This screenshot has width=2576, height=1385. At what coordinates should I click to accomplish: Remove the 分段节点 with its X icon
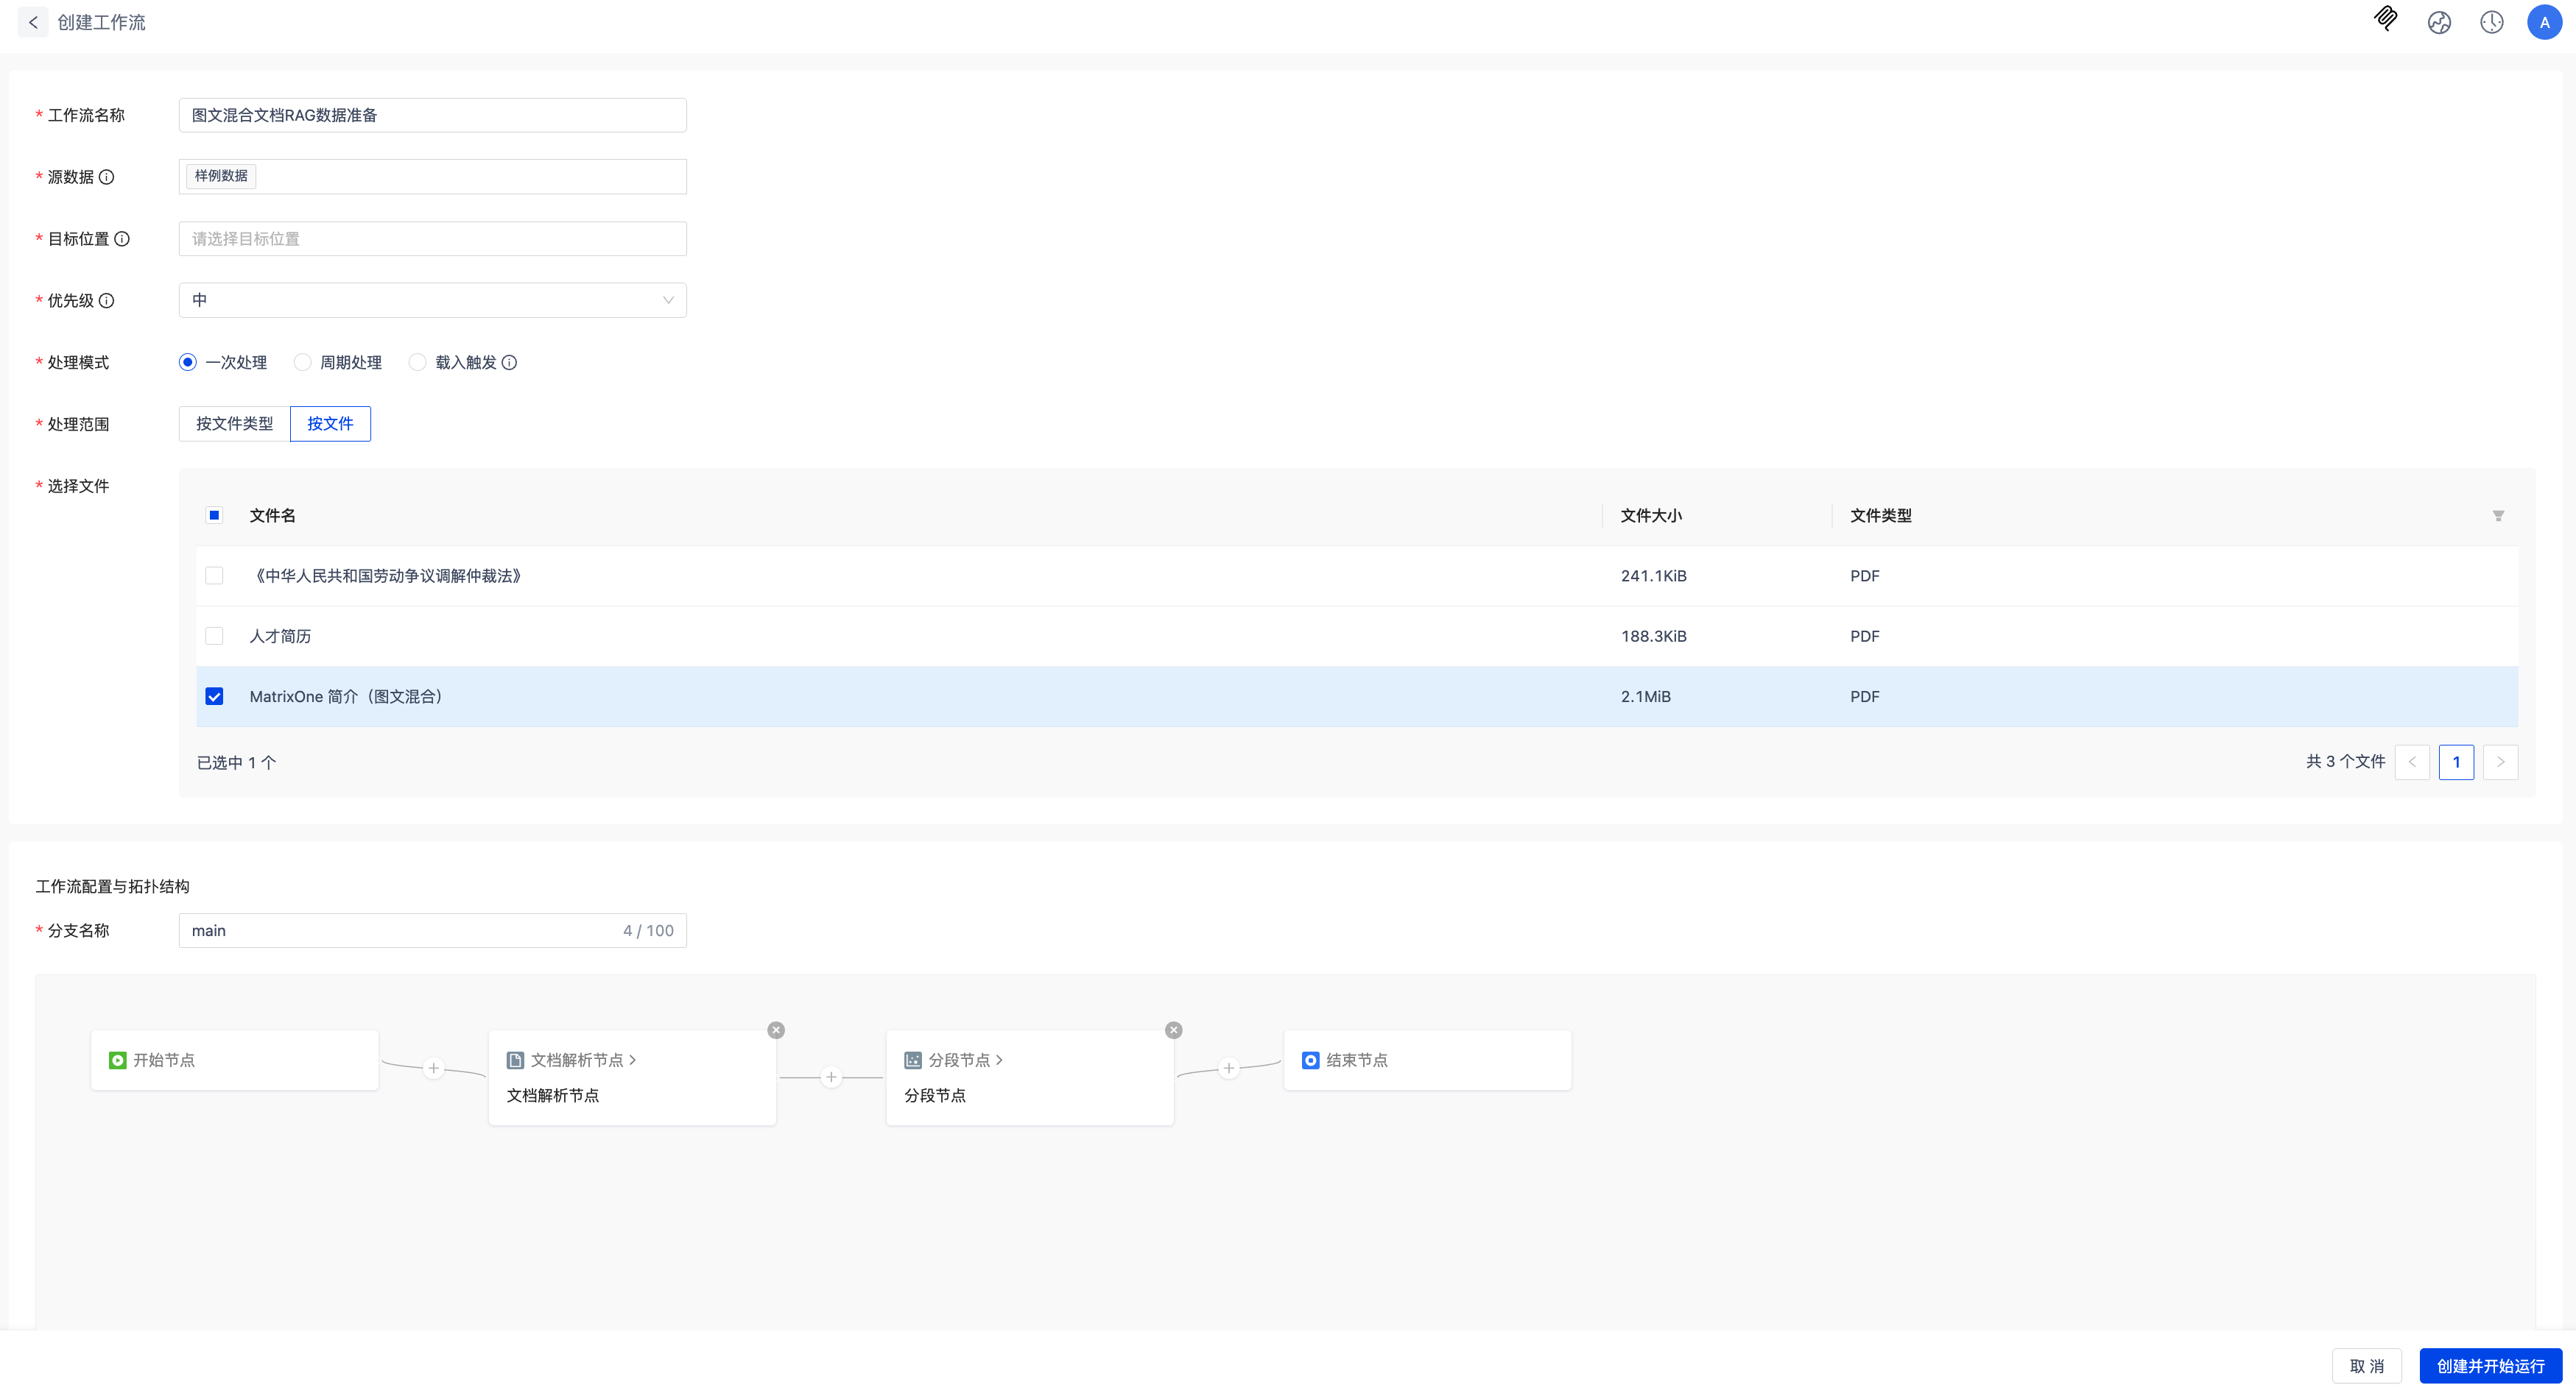tap(1173, 1030)
